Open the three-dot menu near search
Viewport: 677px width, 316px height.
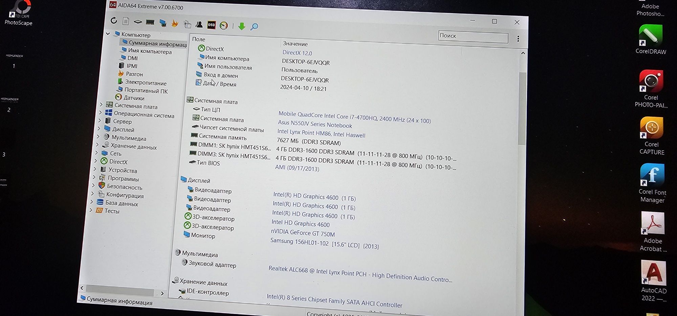pos(518,39)
